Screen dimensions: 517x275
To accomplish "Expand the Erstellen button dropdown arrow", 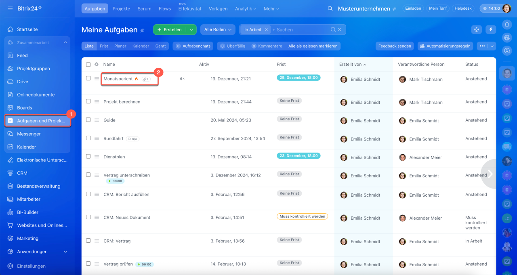I will pyautogui.click(x=191, y=29).
